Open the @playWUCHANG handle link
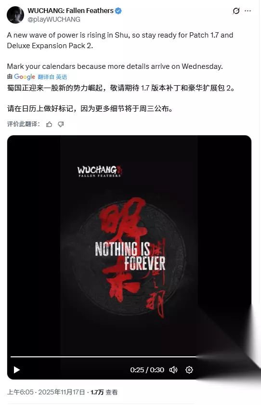The height and width of the screenshot is (405, 261). click(54, 19)
